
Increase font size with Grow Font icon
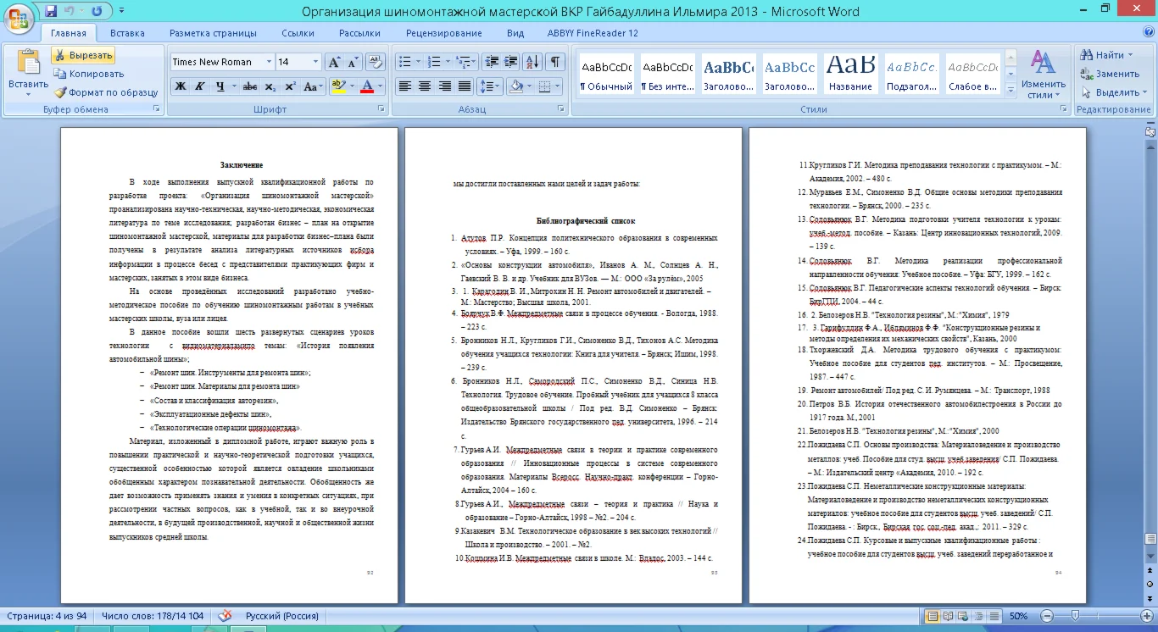pos(334,62)
